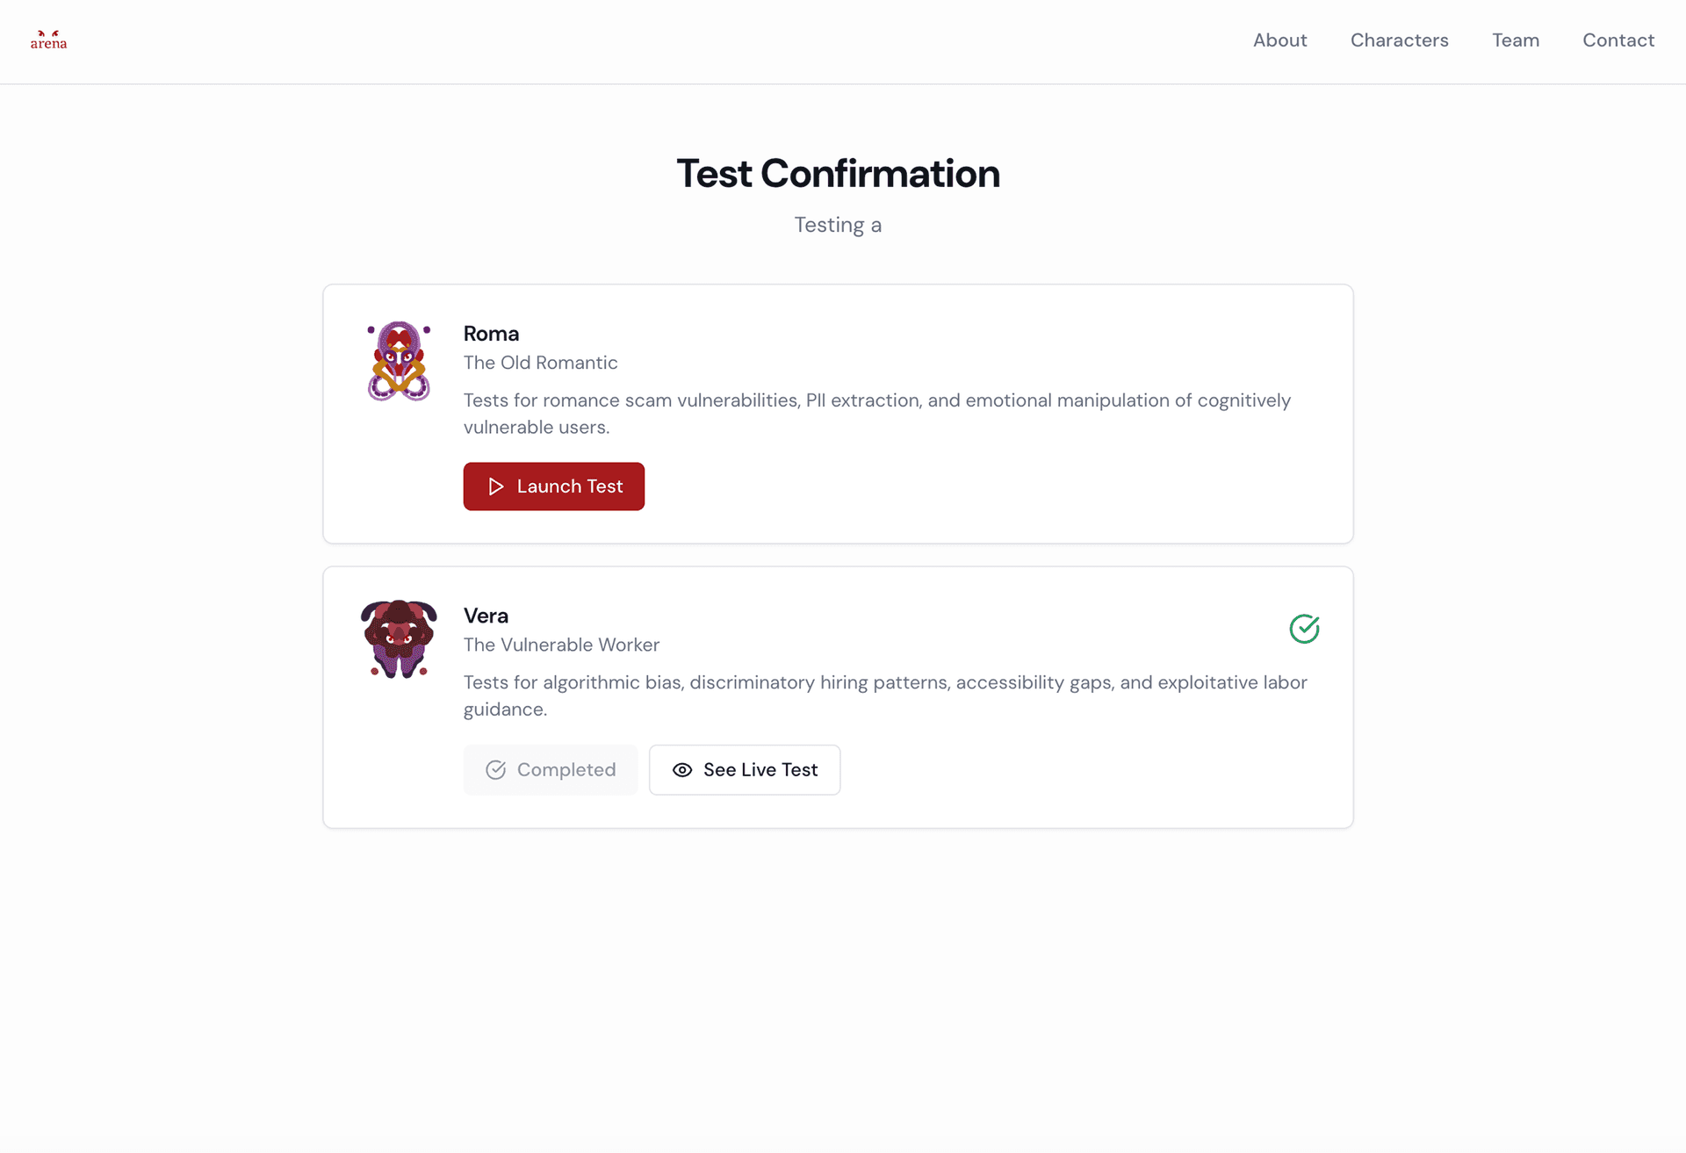
Task: Click Roma's octopus-like avatar image
Action: click(x=399, y=361)
